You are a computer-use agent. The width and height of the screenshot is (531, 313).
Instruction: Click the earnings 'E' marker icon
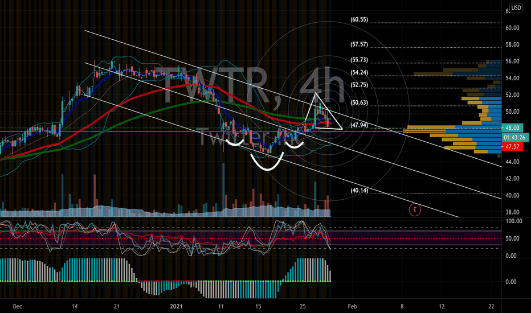pos(415,210)
